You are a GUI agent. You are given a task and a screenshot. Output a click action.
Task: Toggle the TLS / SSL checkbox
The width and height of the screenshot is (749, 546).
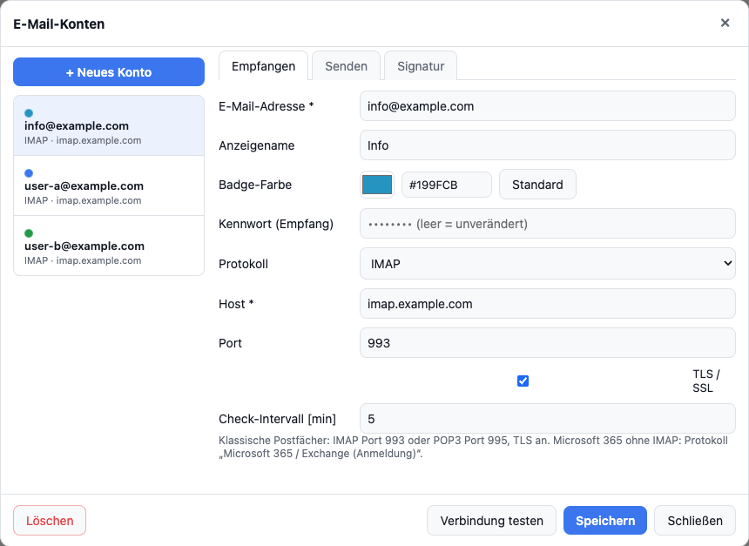523,381
